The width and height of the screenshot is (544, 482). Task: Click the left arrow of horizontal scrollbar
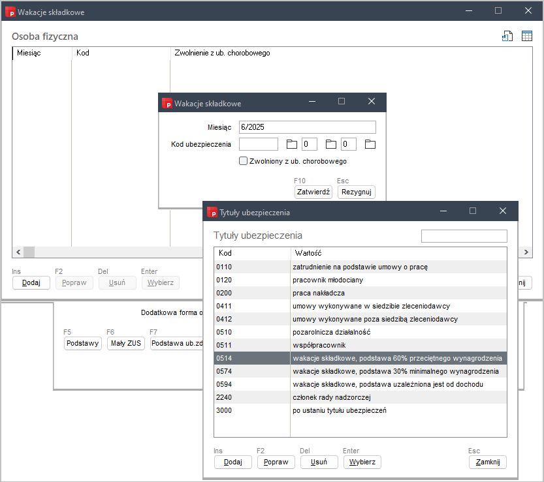click(x=18, y=252)
